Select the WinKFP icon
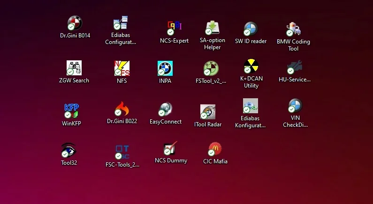This screenshot has height=204, width=373. (x=71, y=111)
